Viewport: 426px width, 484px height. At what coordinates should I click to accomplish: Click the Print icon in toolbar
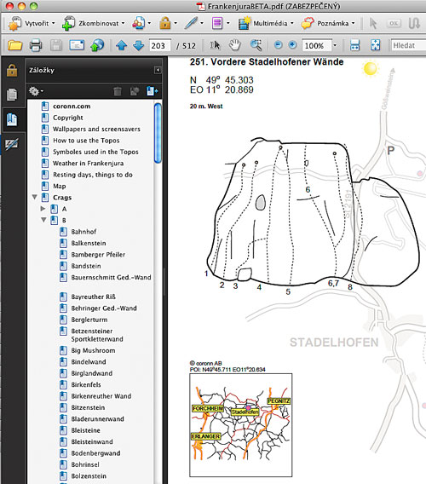36,45
